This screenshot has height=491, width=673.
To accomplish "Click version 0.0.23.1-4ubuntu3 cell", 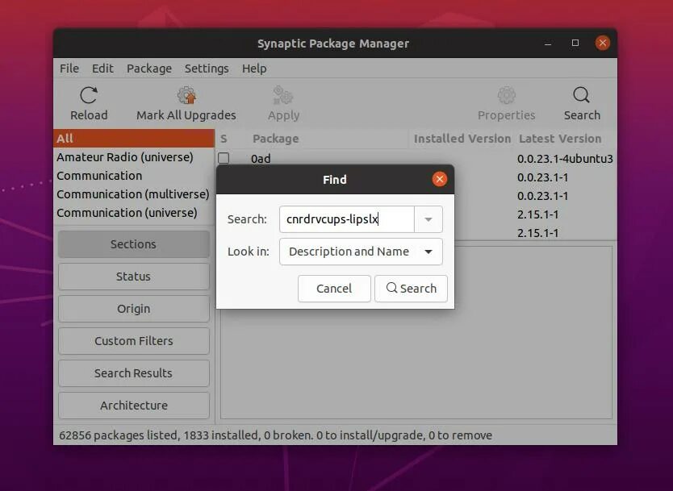I will click(x=565, y=159).
